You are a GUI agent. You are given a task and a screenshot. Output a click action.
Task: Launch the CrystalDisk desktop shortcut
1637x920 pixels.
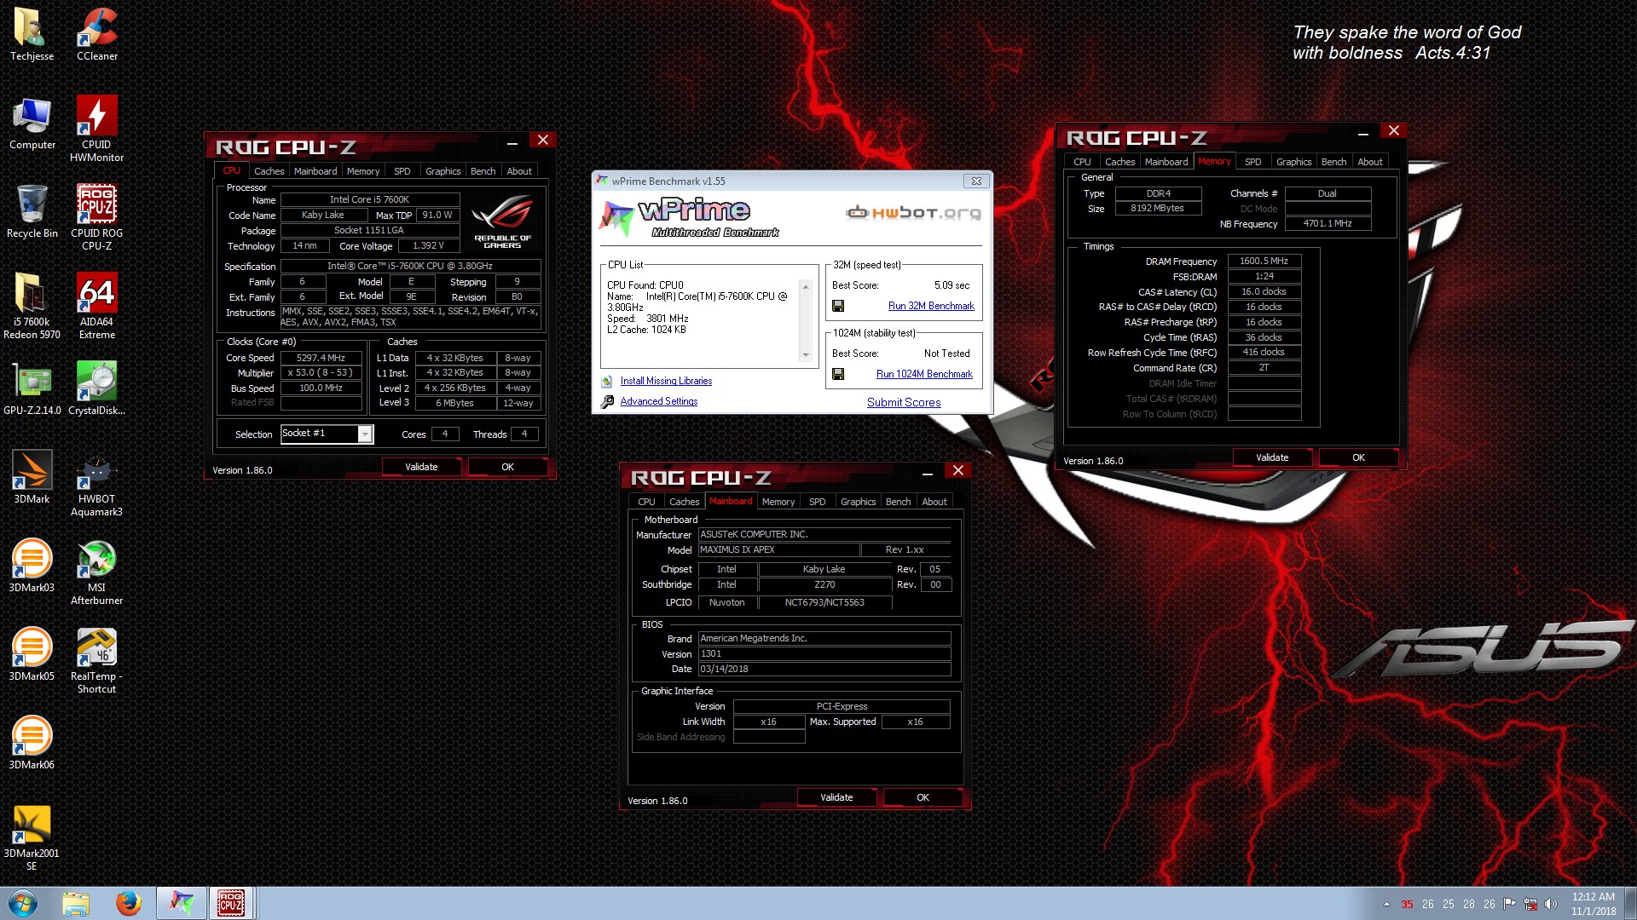[97, 388]
